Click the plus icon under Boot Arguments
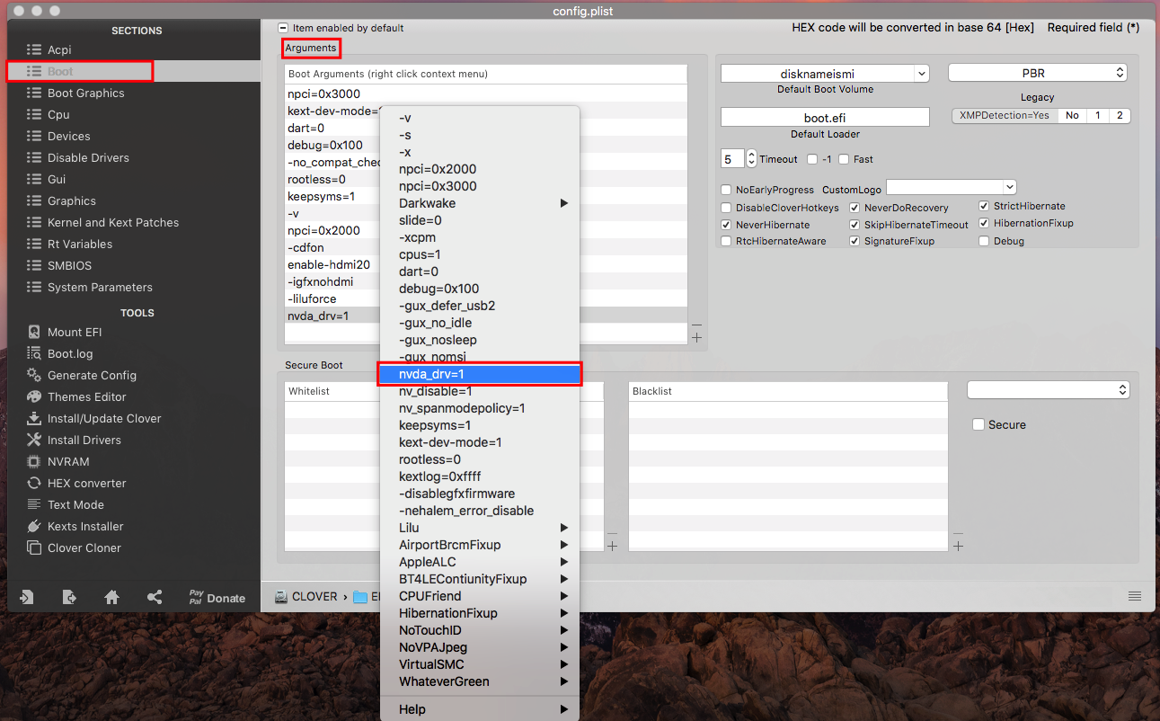This screenshot has width=1160, height=721. click(696, 338)
